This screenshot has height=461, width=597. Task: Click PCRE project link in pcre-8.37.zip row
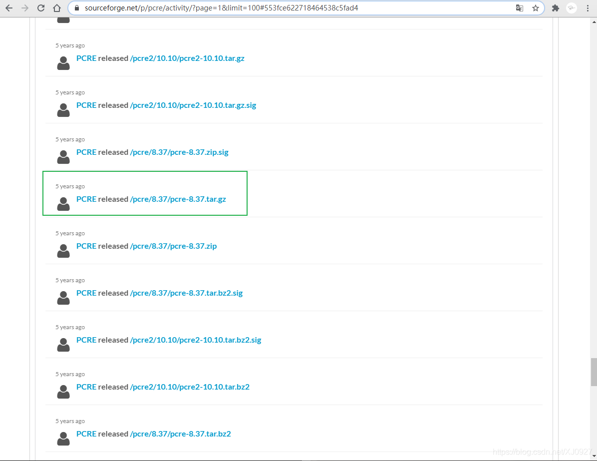[x=86, y=246]
